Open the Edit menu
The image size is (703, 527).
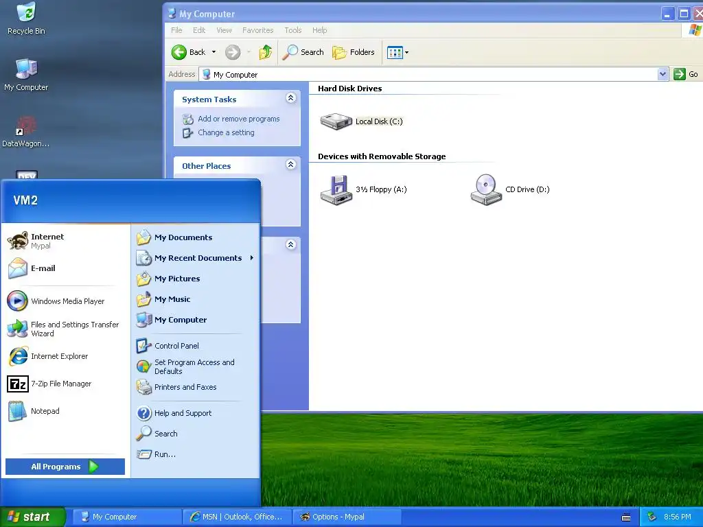click(x=199, y=30)
